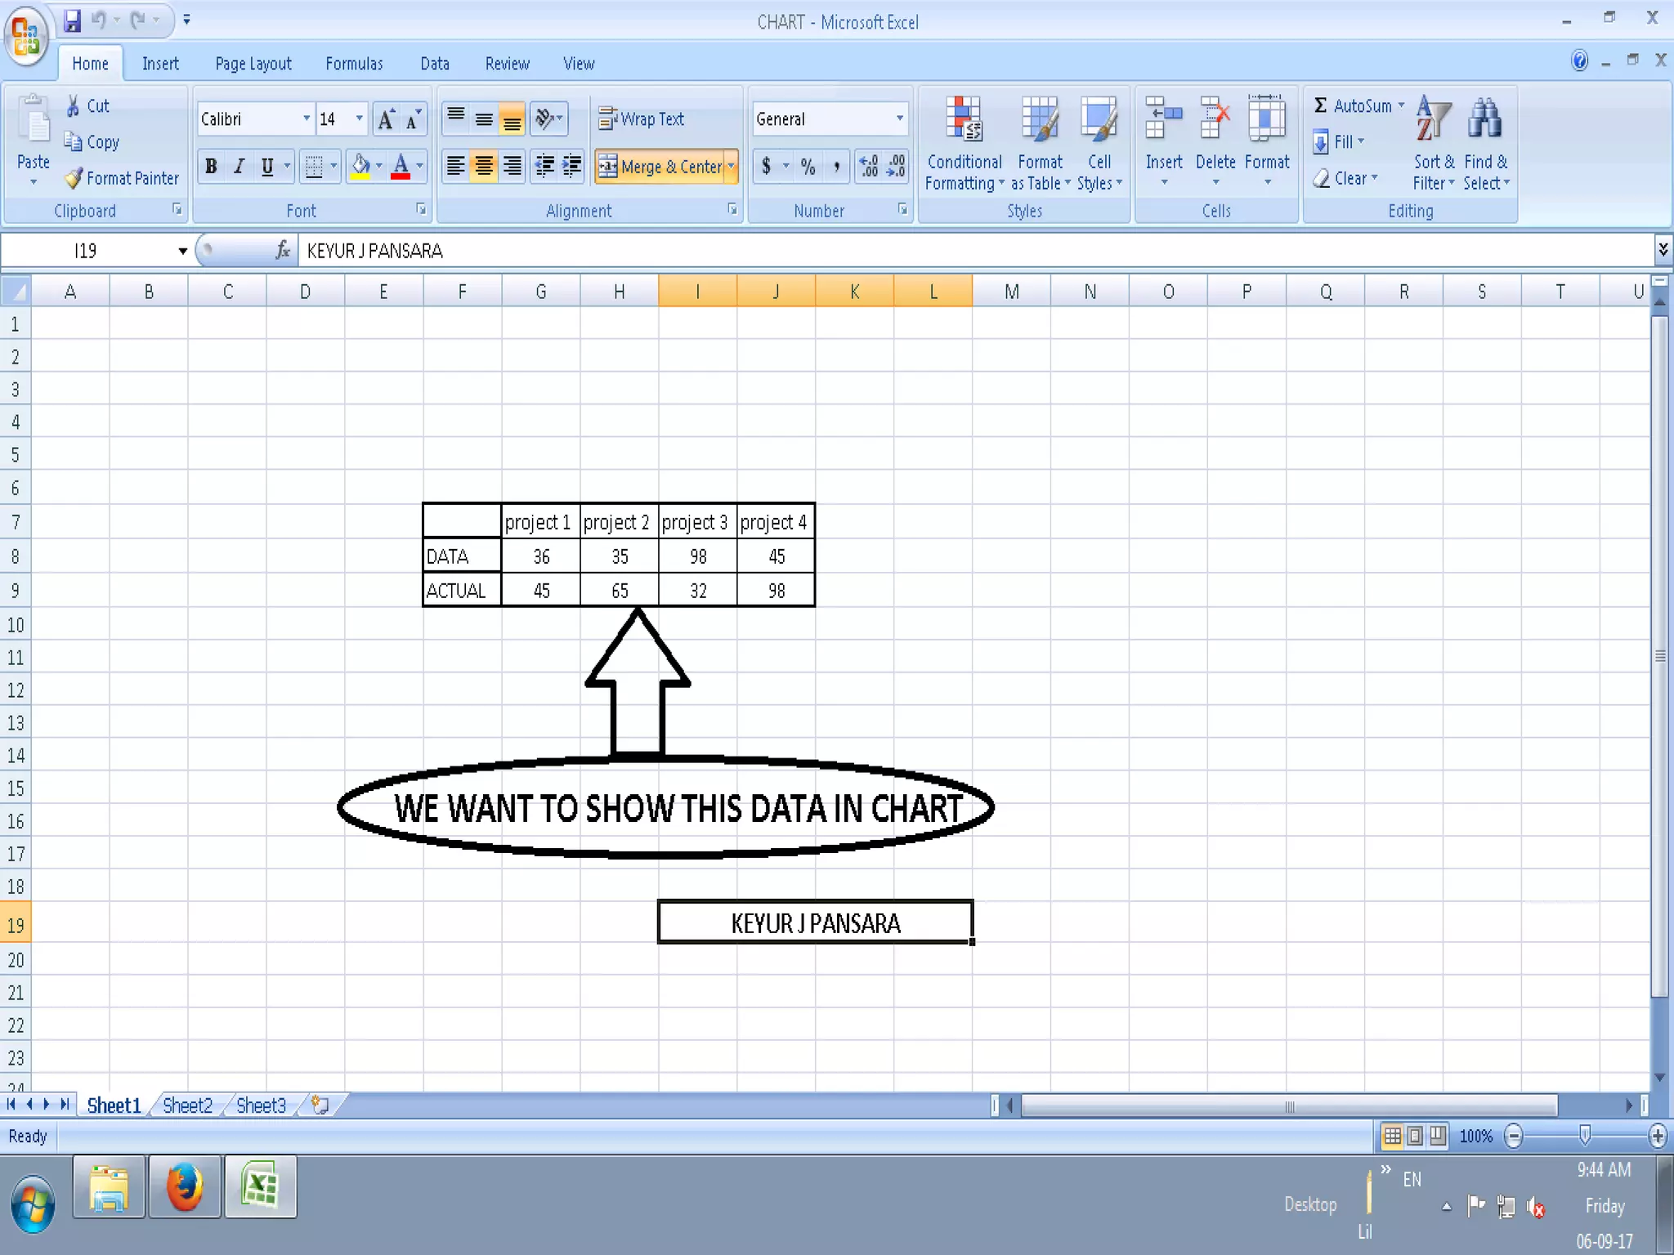
Task: Select the cell containing project 3
Action: [x=697, y=522]
